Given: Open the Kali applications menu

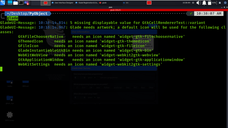Looking at the screenshot, I should [3, 3].
